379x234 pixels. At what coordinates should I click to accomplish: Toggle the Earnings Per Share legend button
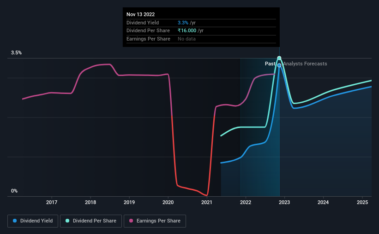155,221
